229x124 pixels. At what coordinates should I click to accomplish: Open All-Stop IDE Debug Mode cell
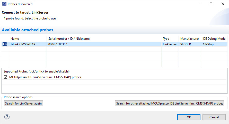coord(208,44)
